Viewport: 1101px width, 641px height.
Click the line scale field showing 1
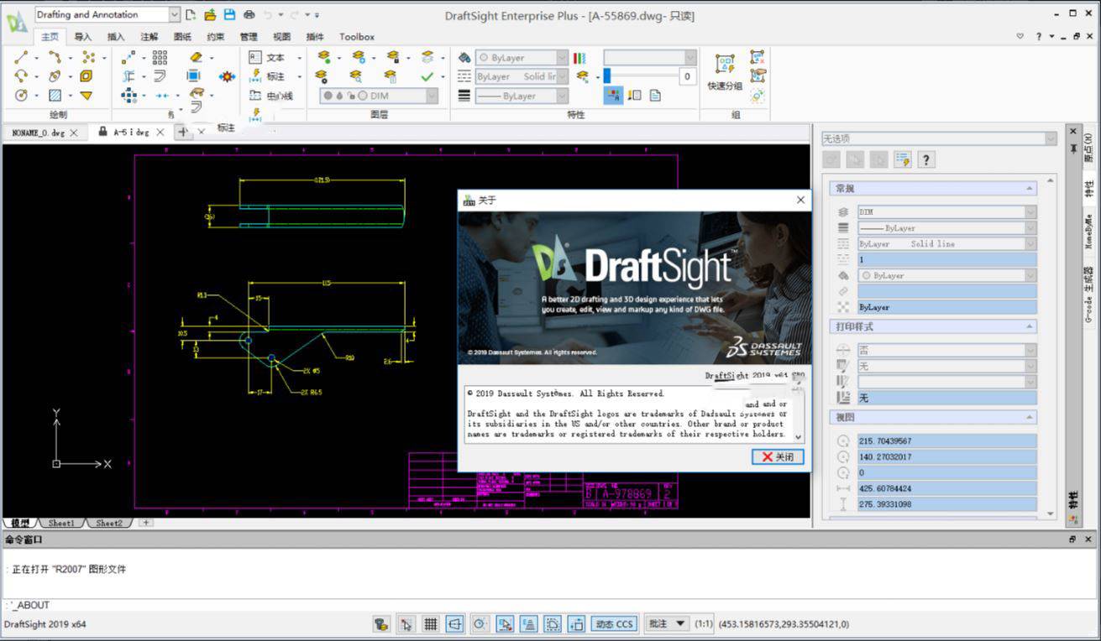point(946,260)
